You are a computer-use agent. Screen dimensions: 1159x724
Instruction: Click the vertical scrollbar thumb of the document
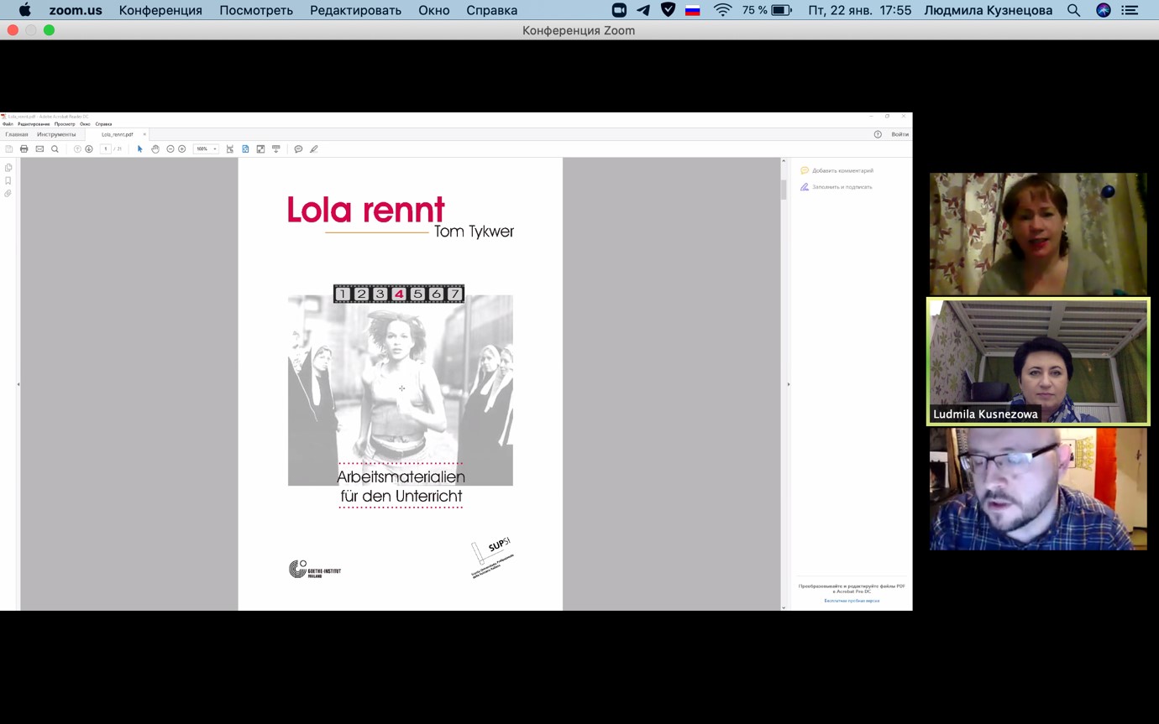click(x=784, y=188)
